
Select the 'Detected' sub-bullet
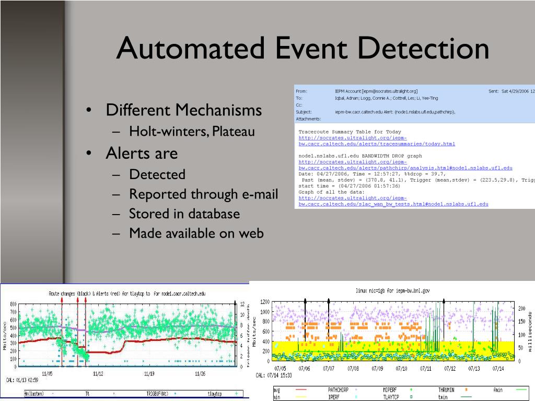point(157,174)
